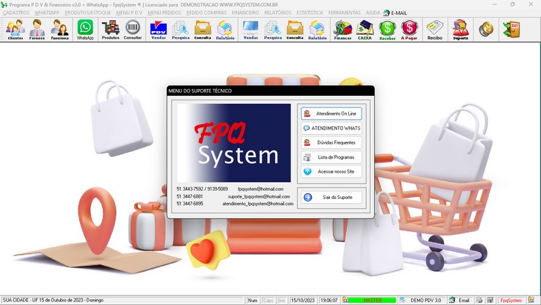Click the computer icon in status bar

coord(490,300)
